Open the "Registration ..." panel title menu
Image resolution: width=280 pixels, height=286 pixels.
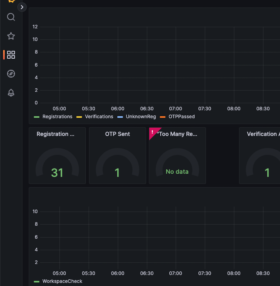coord(56,134)
